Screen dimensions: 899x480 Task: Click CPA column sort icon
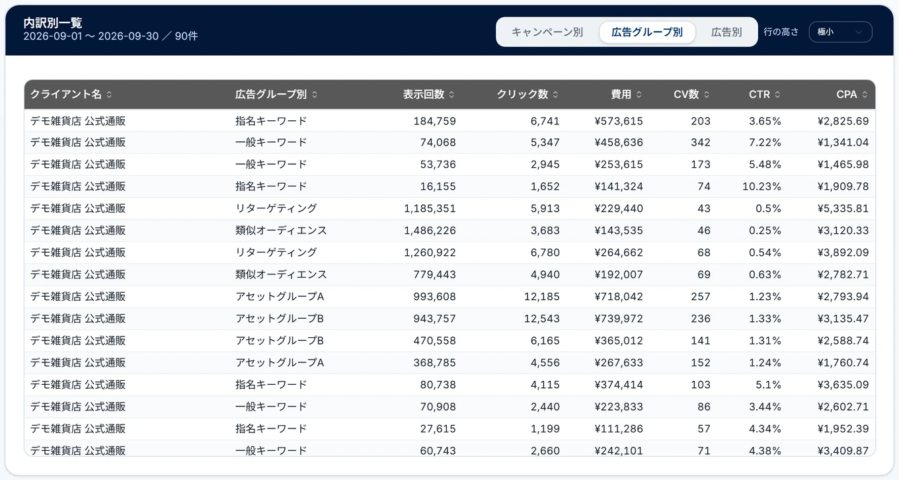point(865,95)
